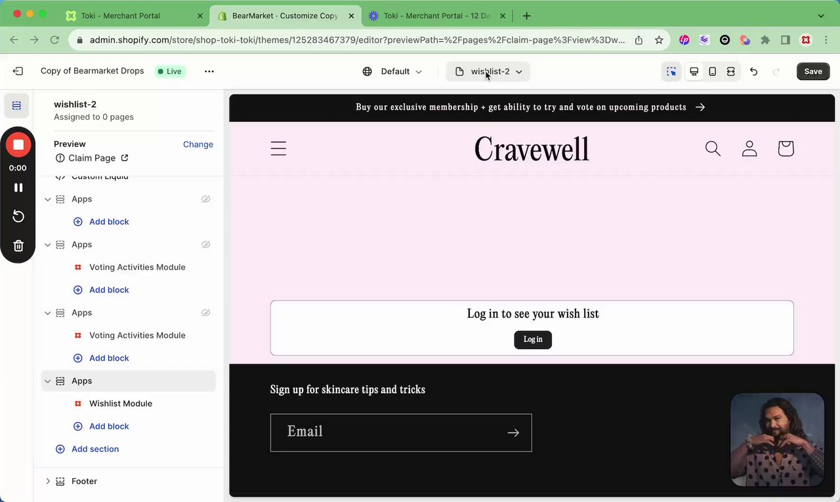Toggle the inspector selection tool icon
Screen dimensions: 840x502
[671, 71]
